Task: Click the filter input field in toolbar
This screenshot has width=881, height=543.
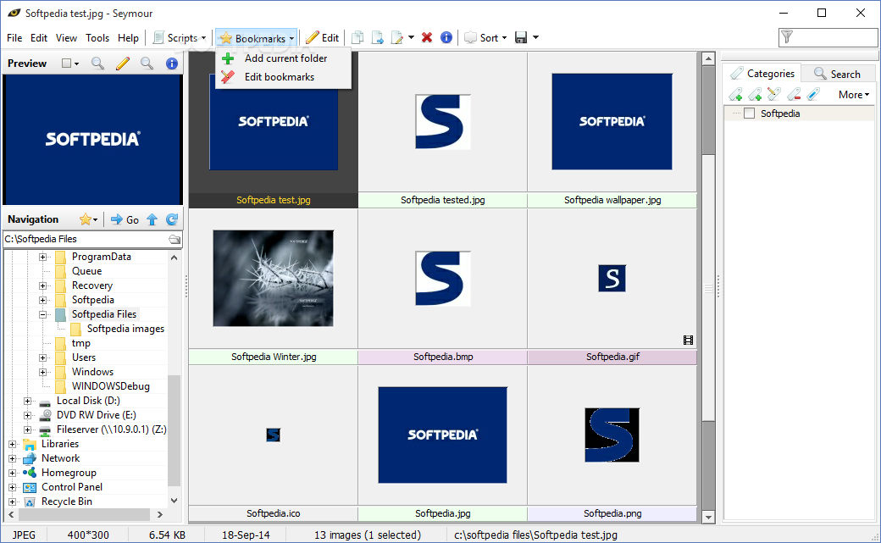Action: pos(828,37)
